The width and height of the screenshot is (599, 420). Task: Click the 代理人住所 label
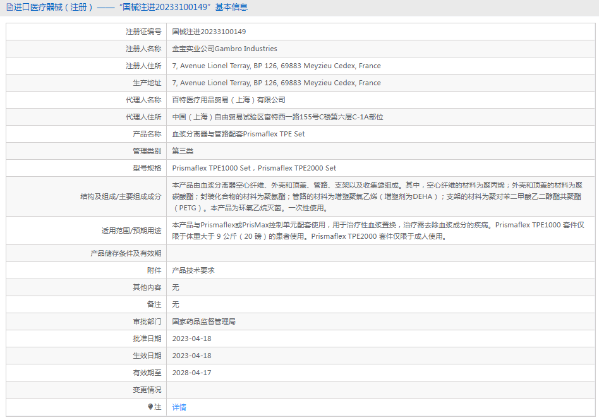(143, 117)
